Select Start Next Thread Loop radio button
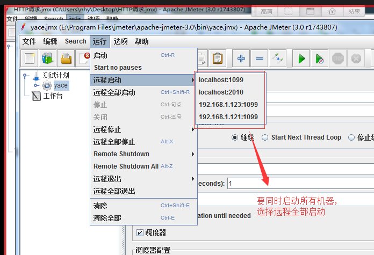 (265, 137)
